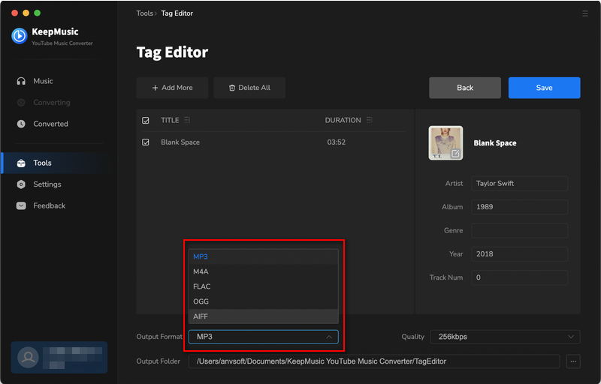Click the KeepMusic logo icon

coord(20,36)
